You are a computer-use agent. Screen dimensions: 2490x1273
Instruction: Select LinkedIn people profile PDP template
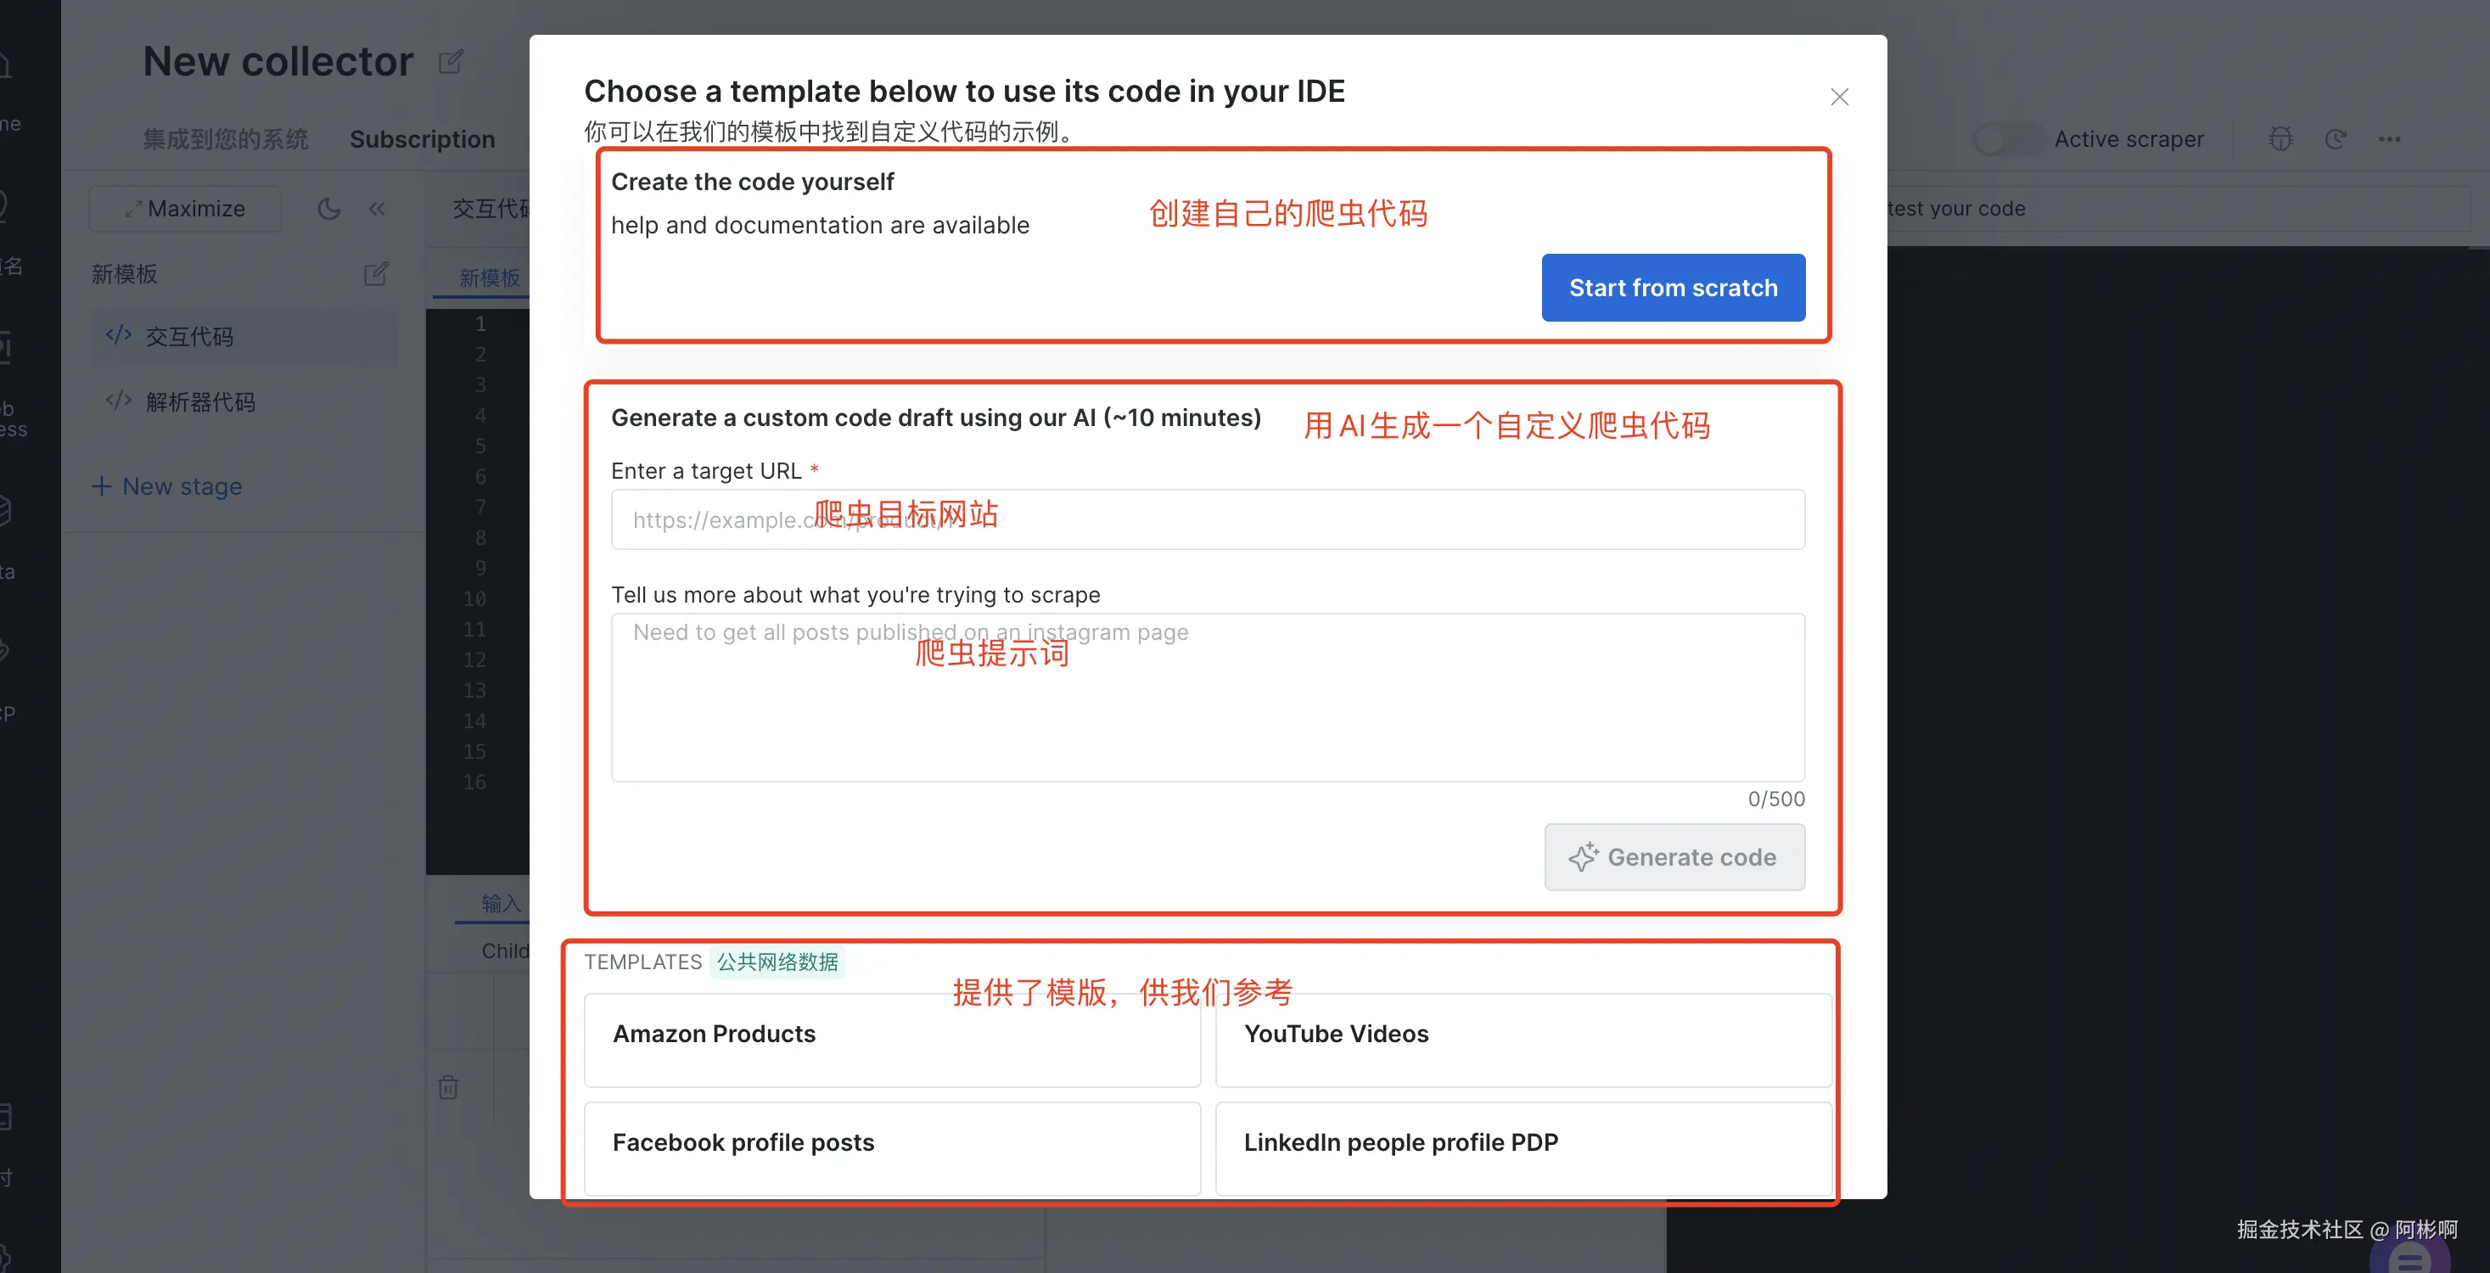[x=1523, y=1147]
